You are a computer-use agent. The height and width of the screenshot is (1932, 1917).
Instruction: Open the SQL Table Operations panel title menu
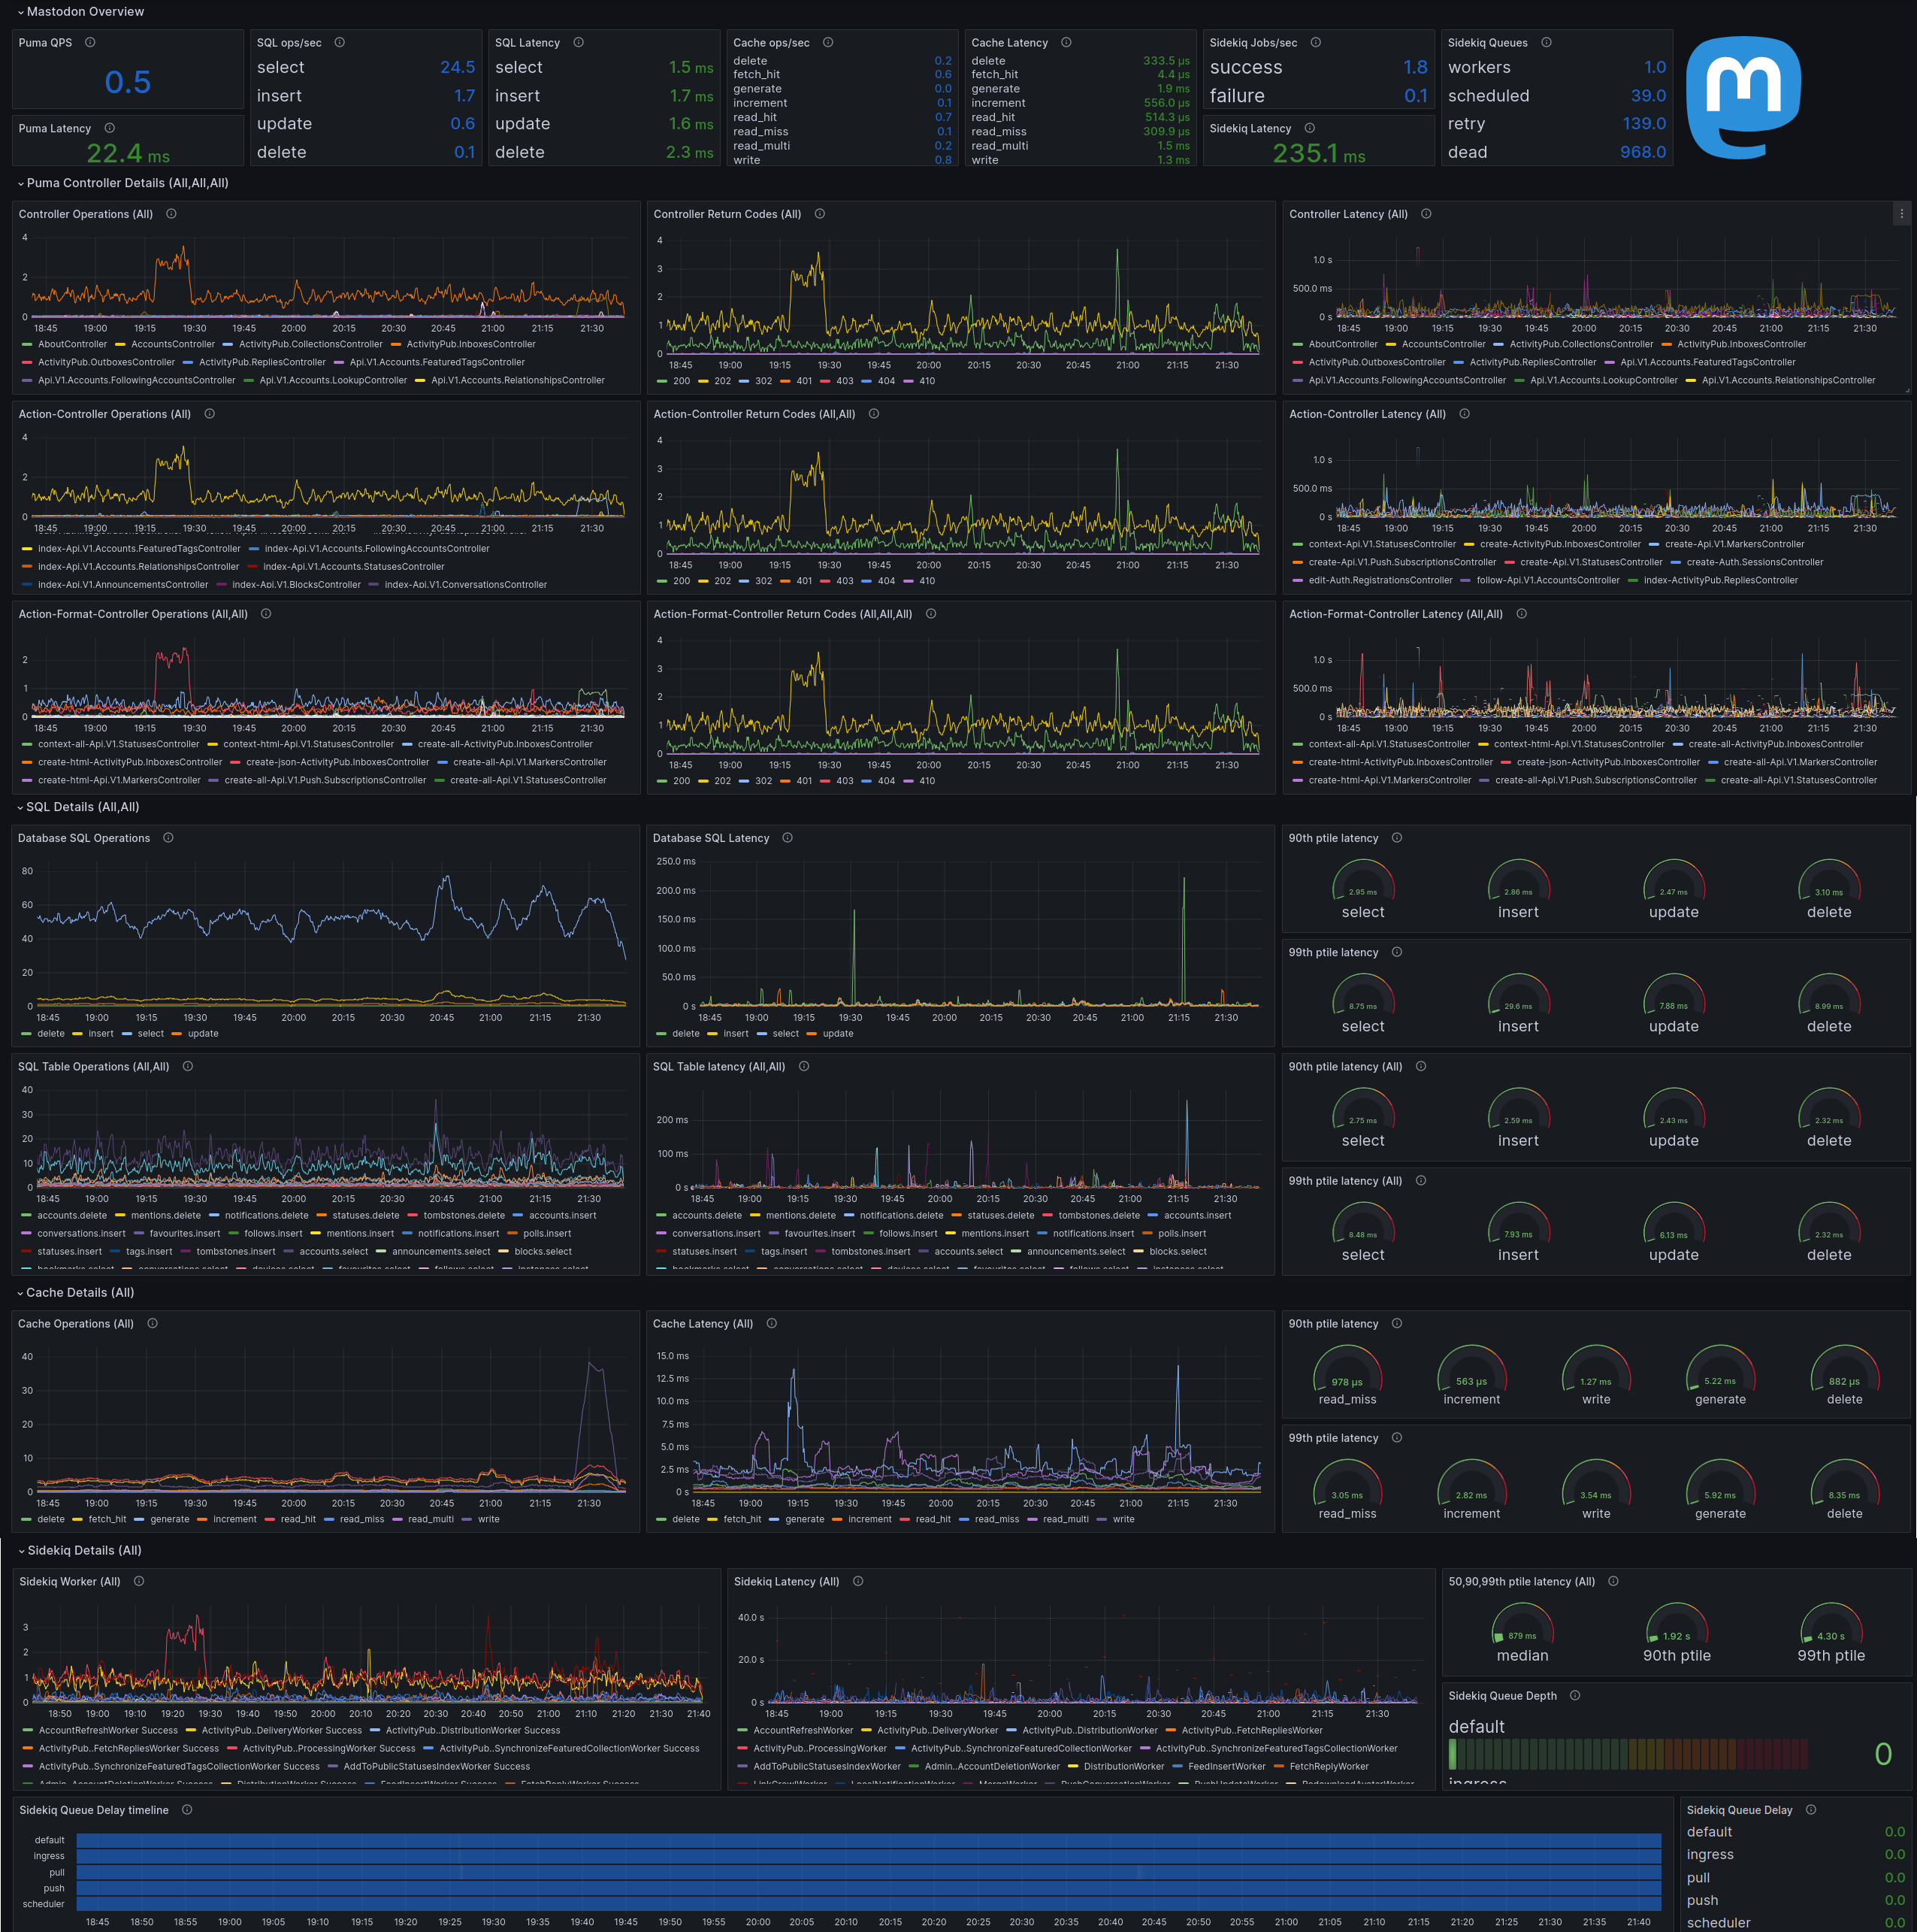pyautogui.click(x=93, y=1066)
